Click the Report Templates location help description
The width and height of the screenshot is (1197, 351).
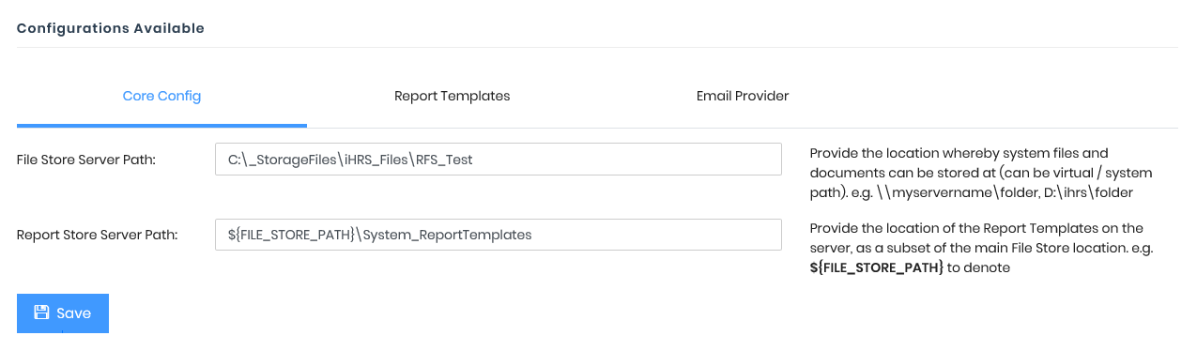point(981,248)
